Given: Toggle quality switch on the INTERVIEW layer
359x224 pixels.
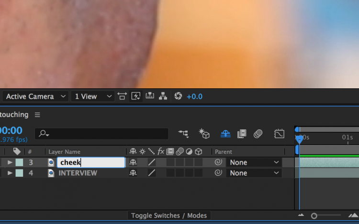Looking at the screenshot, I should coord(152,173).
